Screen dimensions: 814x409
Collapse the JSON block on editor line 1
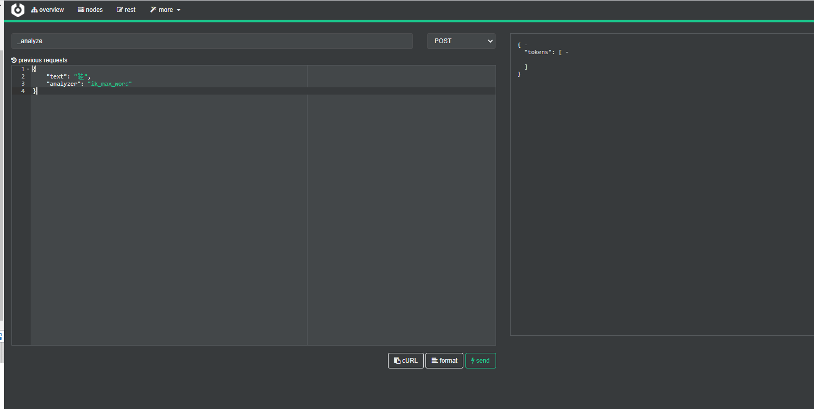click(x=28, y=69)
